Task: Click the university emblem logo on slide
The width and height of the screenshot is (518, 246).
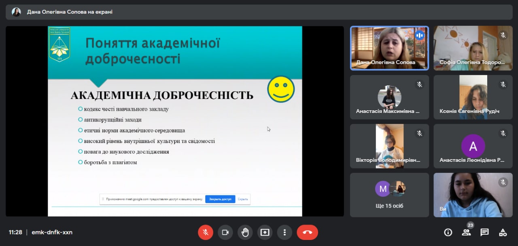Action: click(59, 44)
